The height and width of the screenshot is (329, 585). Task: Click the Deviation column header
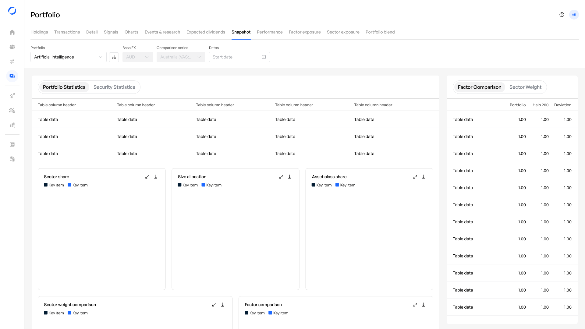click(563, 105)
